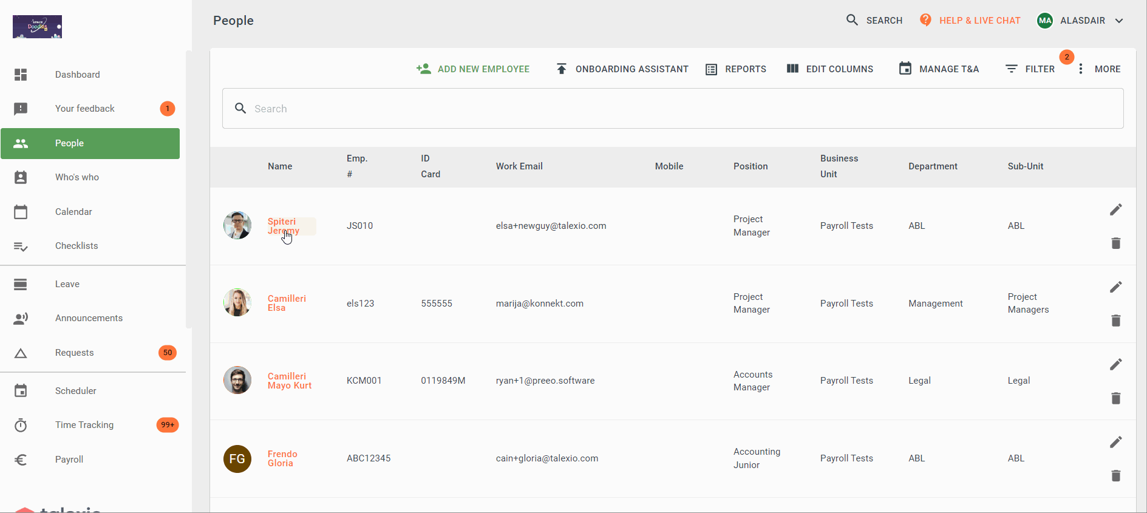1147x513 pixels.
Task: Click the MA user avatar badge
Action: [1045, 21]
